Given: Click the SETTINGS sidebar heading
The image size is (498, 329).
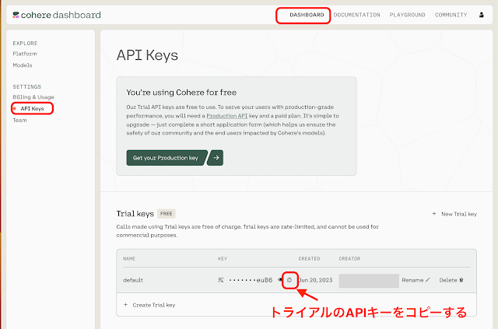Looking at the screenshot, I should pyautogui.click(x=27, y=86).
